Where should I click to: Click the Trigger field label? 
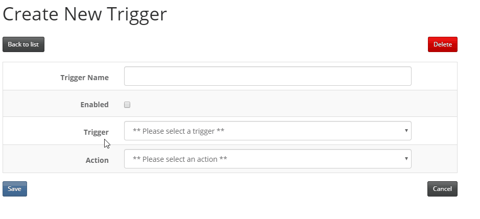tap(96, 132)
